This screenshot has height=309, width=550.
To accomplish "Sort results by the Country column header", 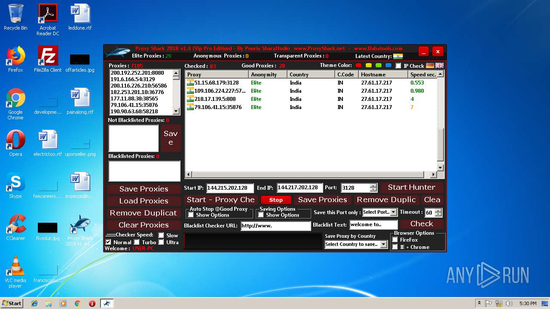I will [x=312, y=75].
